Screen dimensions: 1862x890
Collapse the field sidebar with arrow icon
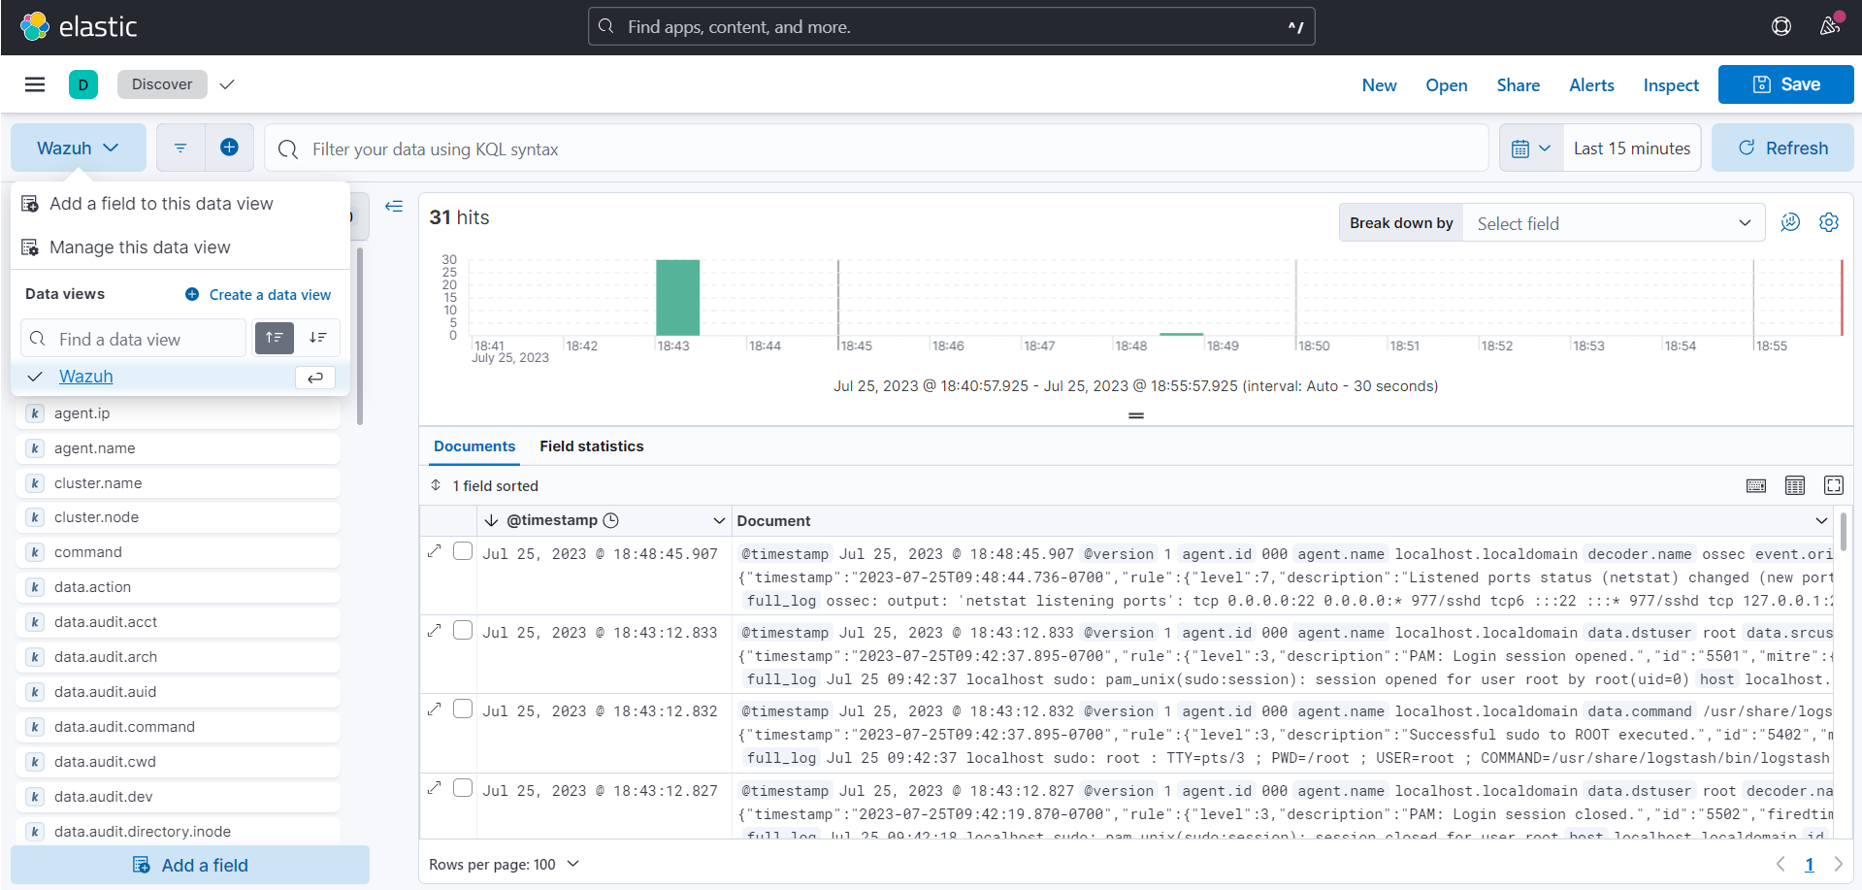click(394, 206)
